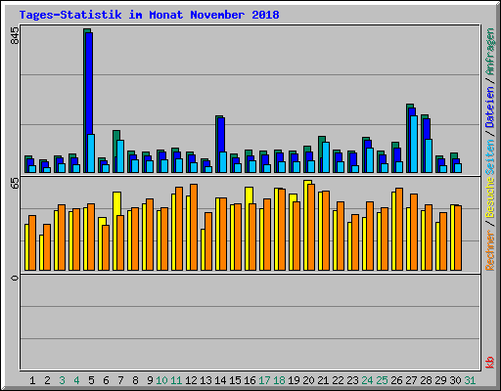The height and width of the screenshot is (391, 501).
Task: Click the 'Dateien' legend label
Action: (490, 108)
